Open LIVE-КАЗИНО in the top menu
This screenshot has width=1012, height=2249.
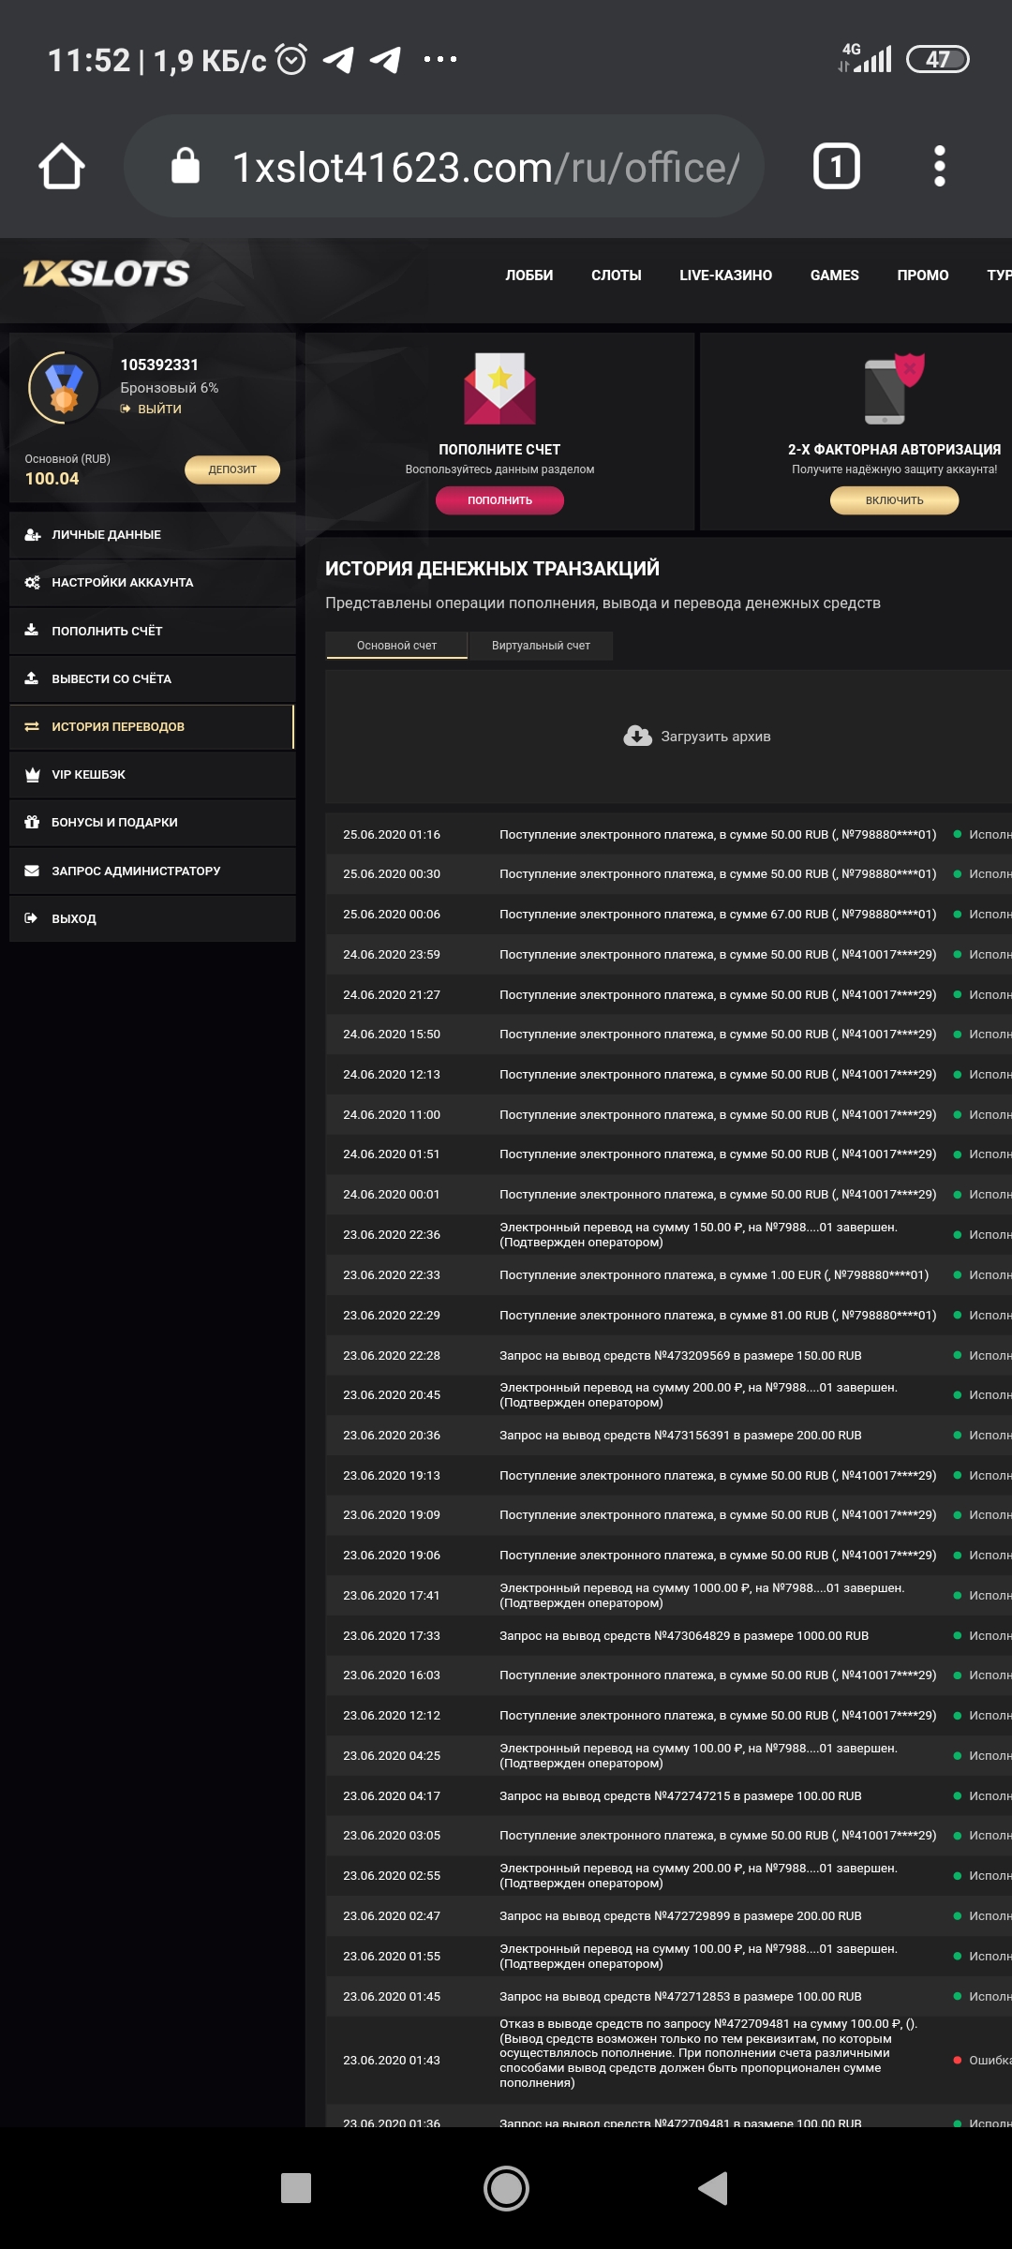(725, 276)
